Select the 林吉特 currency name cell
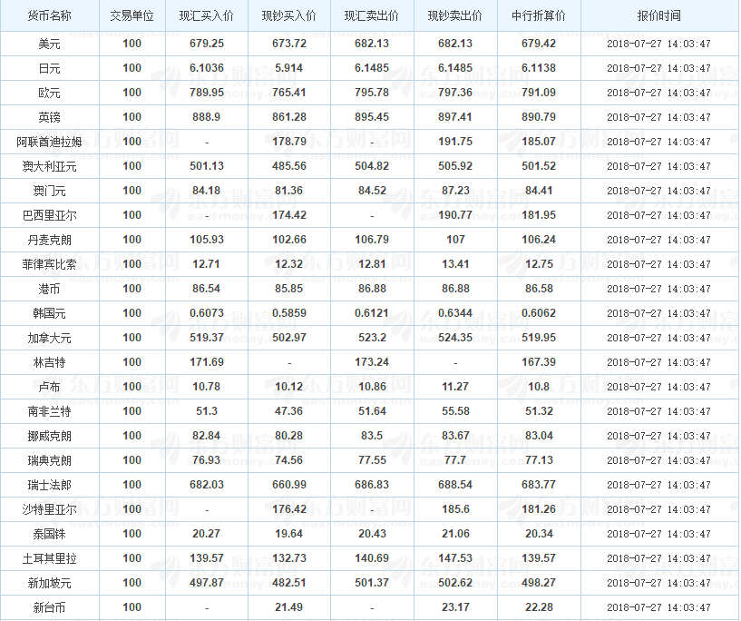Image resolution: width=741 pixels, height=621 pixels. click(x=50, y=363)
